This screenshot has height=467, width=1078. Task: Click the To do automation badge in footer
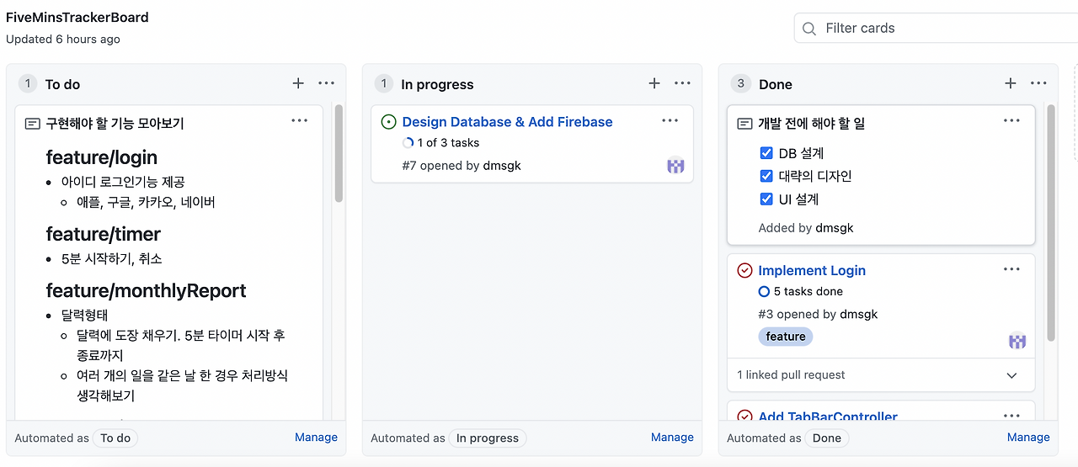point(115,438)
